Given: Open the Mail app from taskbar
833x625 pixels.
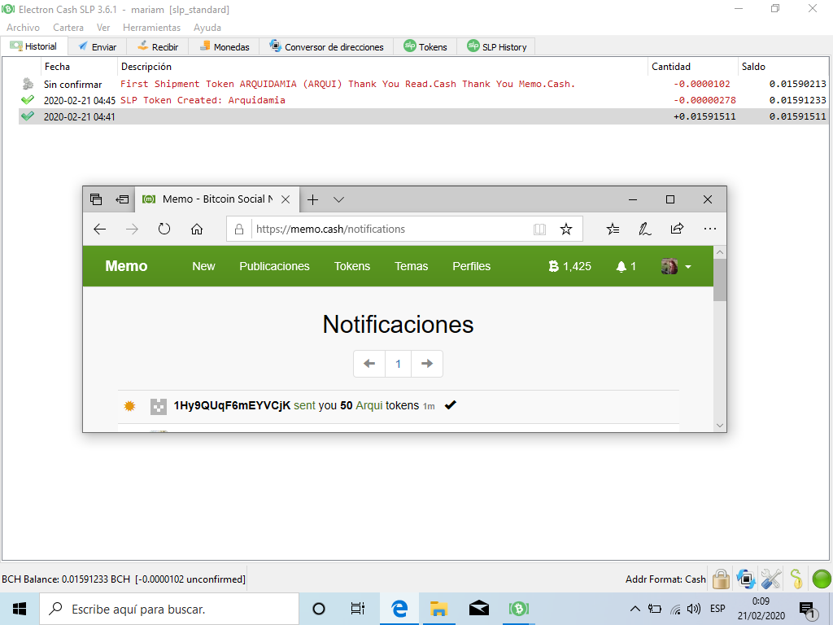Looking at the screenshot, I should pos(478,609).
